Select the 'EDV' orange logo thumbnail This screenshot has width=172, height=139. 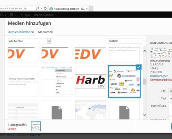click(91, 55)
